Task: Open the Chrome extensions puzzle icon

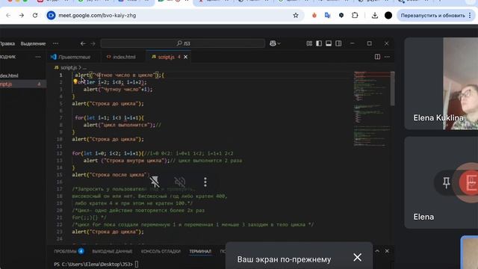Action: coord(355,15)
